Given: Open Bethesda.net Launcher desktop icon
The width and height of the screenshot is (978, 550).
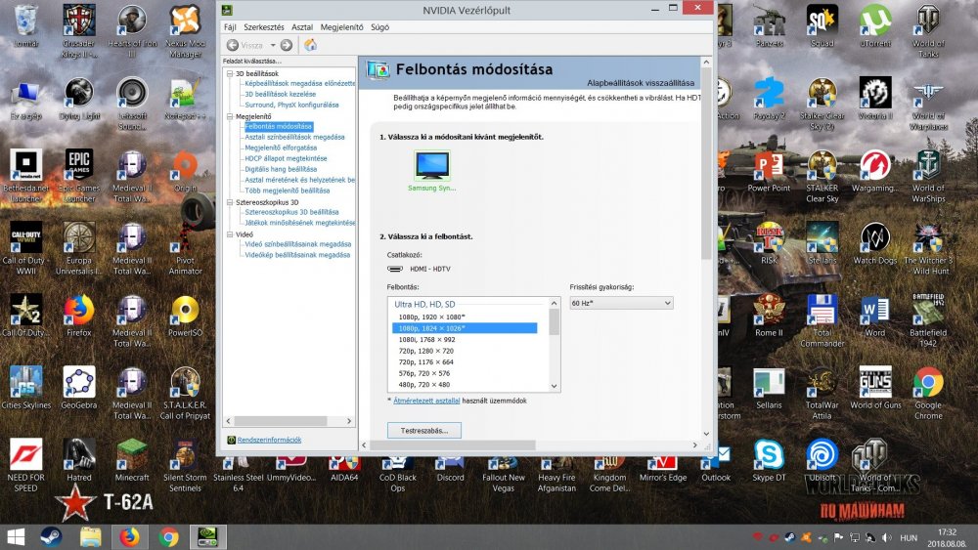Looking at the screenshot, I should (x=25, y=175).
